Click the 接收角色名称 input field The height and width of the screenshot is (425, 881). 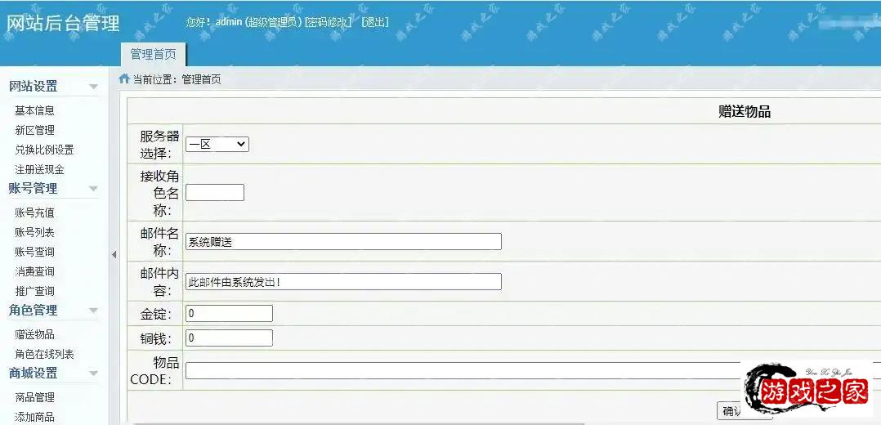(x=215, y=193)
